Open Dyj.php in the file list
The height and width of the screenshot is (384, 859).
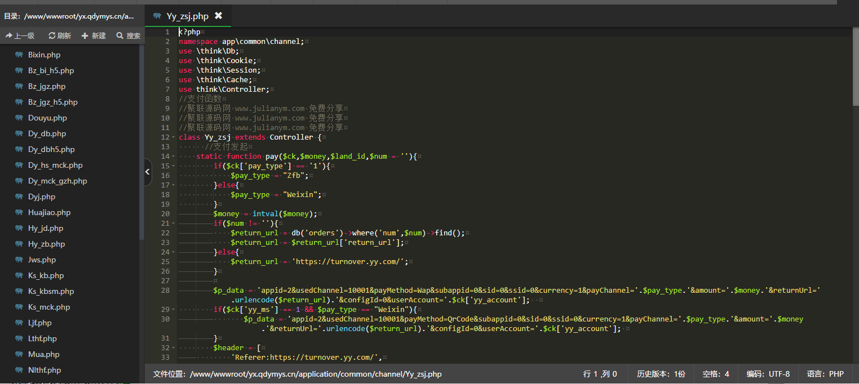[x=42, y=197]
